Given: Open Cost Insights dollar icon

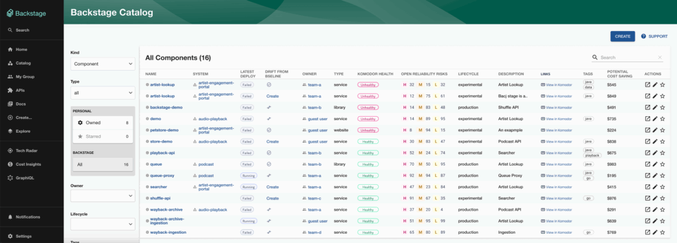Looking at the screenshot, I should pyautogui.click(x=10, y=164).
